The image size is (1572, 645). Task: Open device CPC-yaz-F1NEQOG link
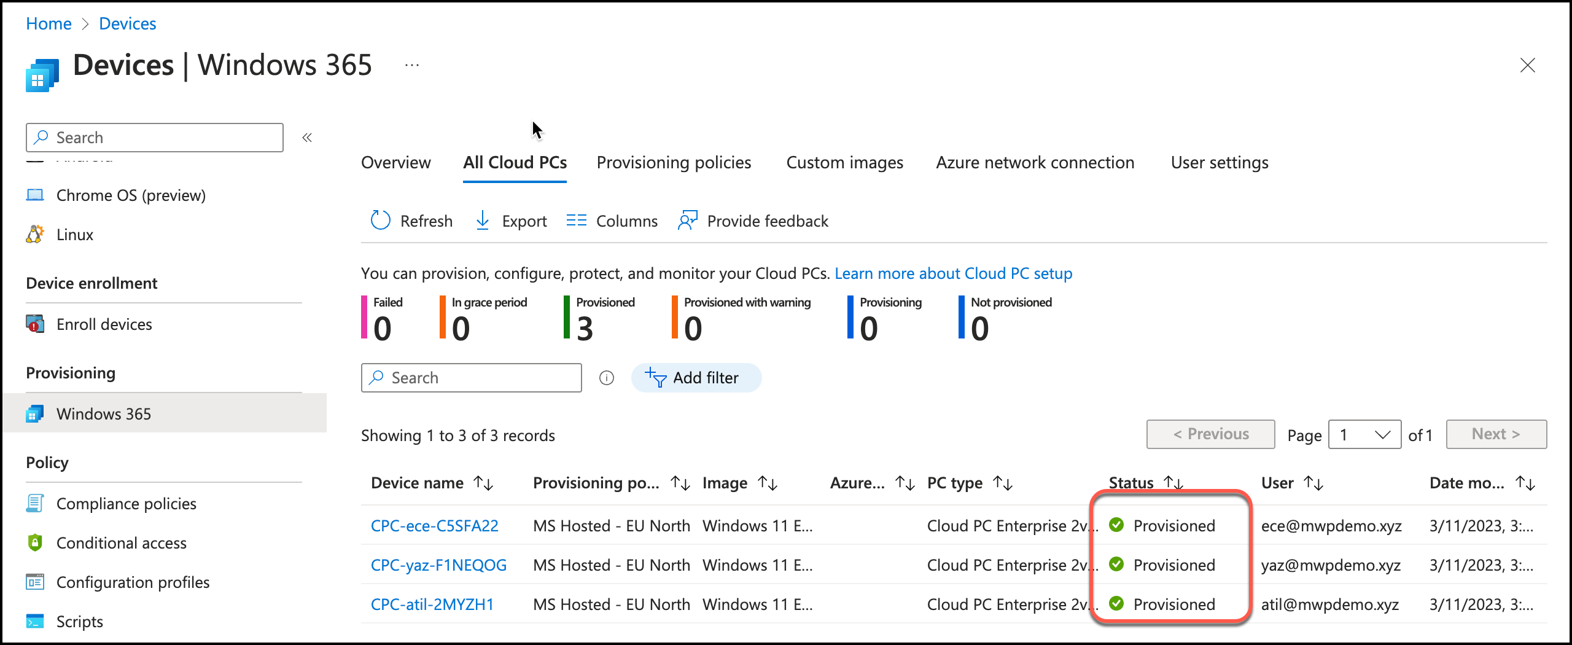coord(438,565)
